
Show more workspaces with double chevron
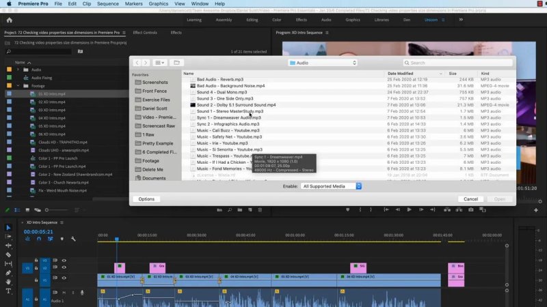click(x=461, y=20)
